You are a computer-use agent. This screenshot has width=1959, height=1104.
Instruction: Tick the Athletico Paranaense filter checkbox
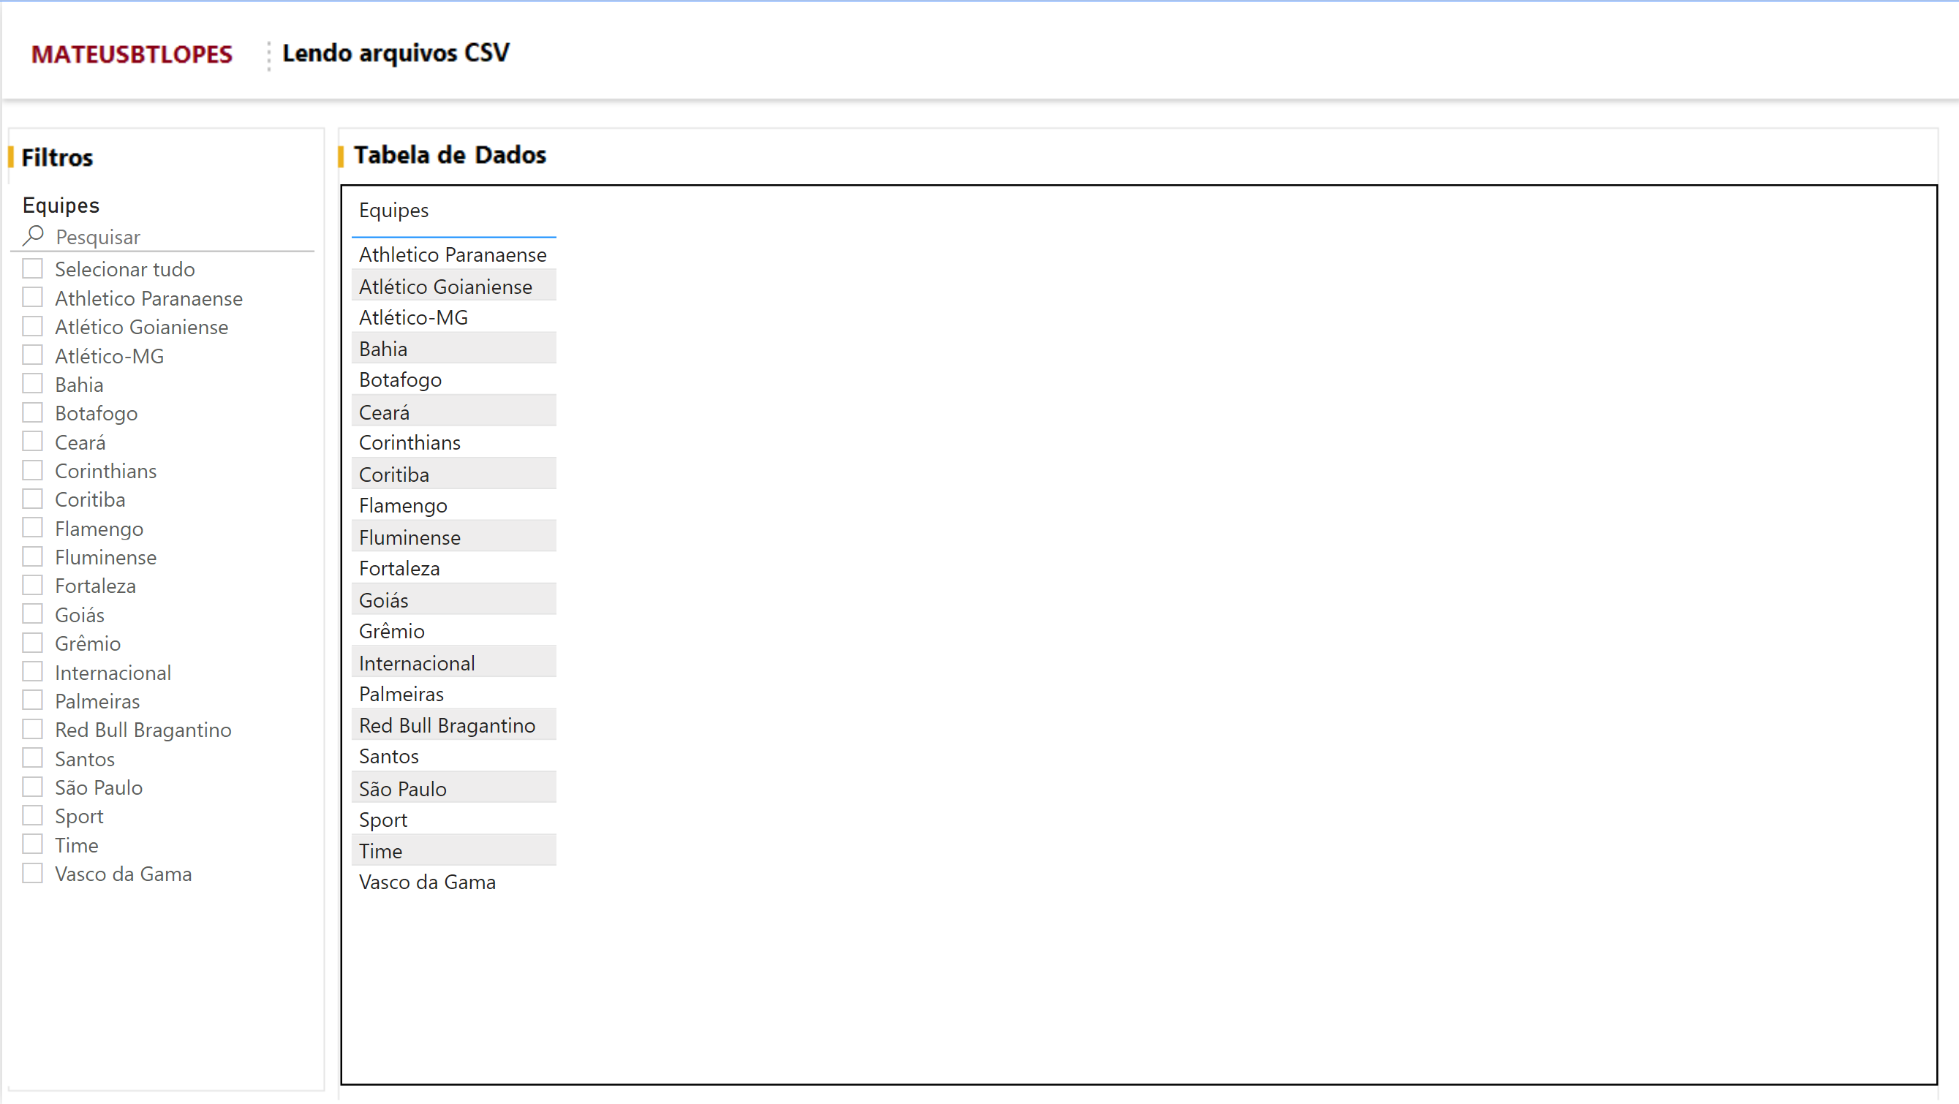[x=33, y=298]
